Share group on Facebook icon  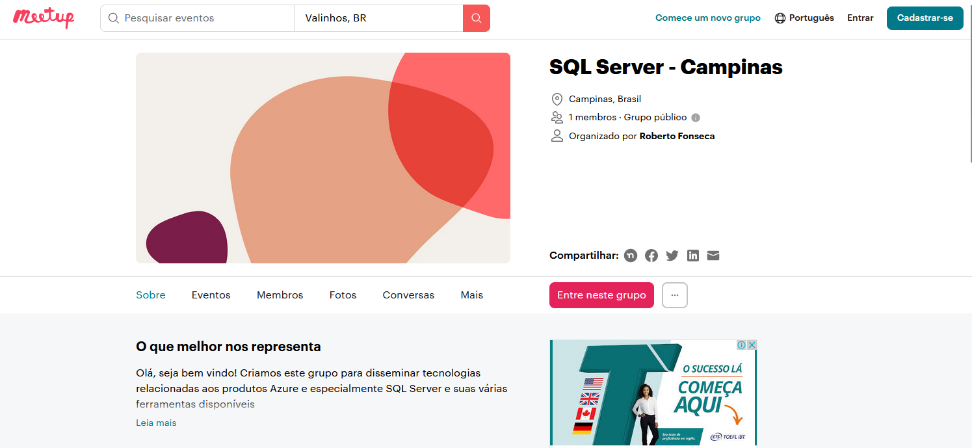pos(651,256)
